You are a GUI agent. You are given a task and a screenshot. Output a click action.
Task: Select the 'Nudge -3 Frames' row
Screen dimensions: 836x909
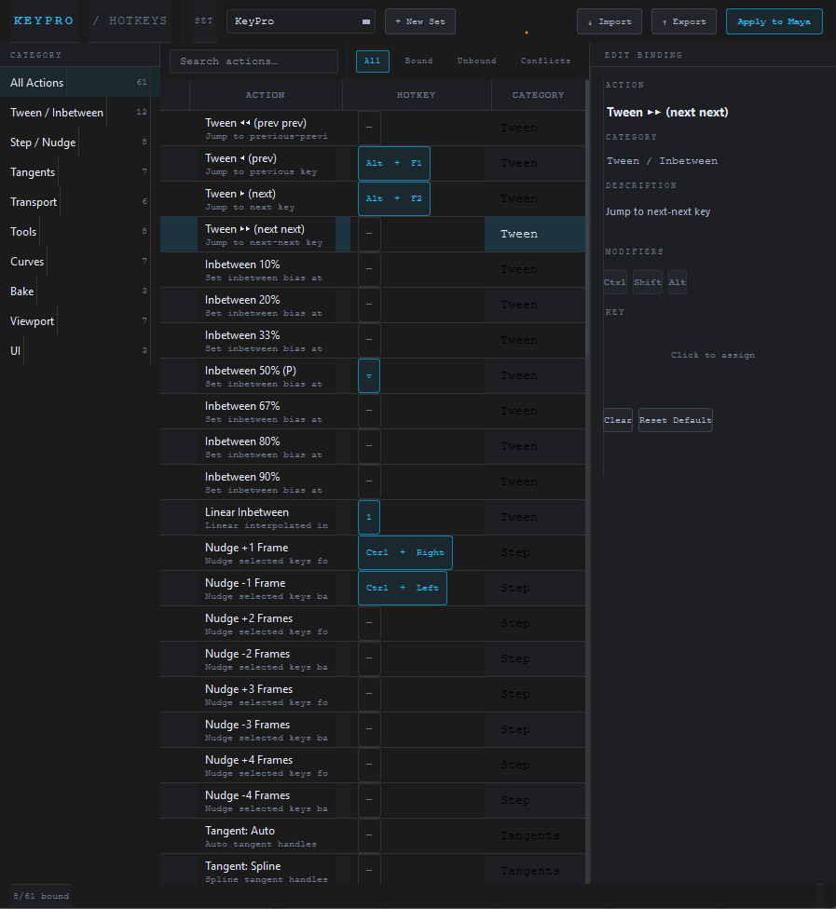coord(373,729)
